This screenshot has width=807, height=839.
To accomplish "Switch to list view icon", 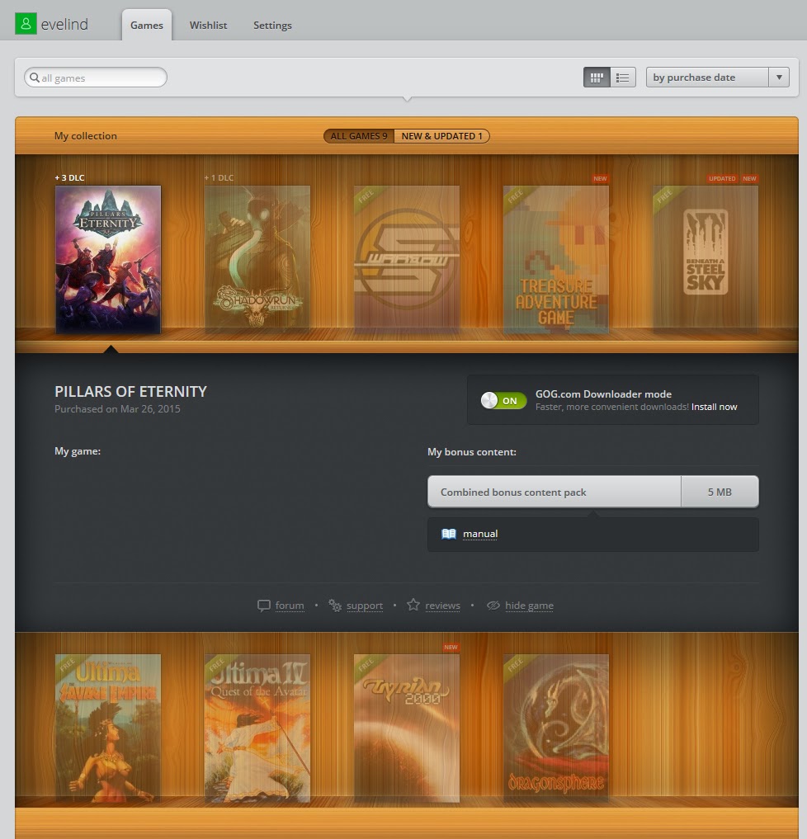I will tap(623, 78).
